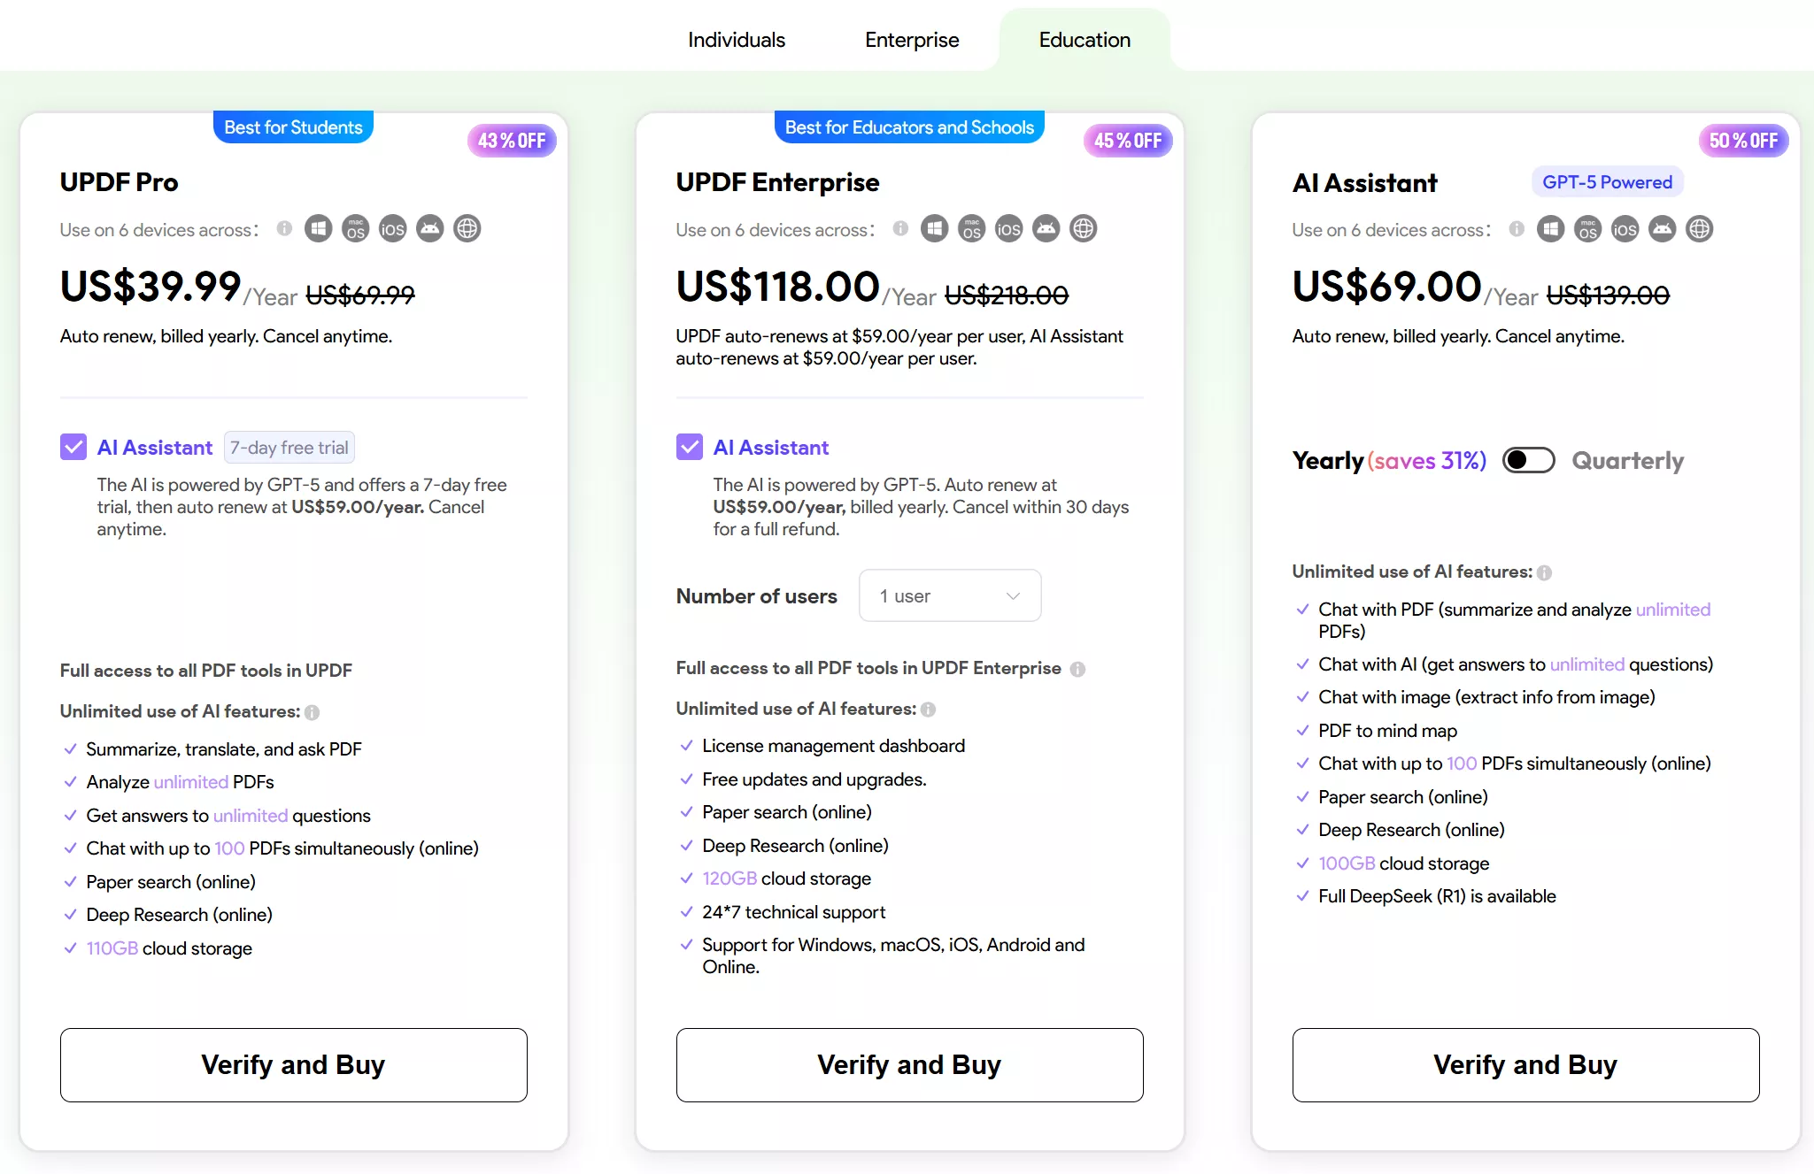The image size is (1814, 1174).
Task: Switch to the Enterprise tab
Action: 911,40
